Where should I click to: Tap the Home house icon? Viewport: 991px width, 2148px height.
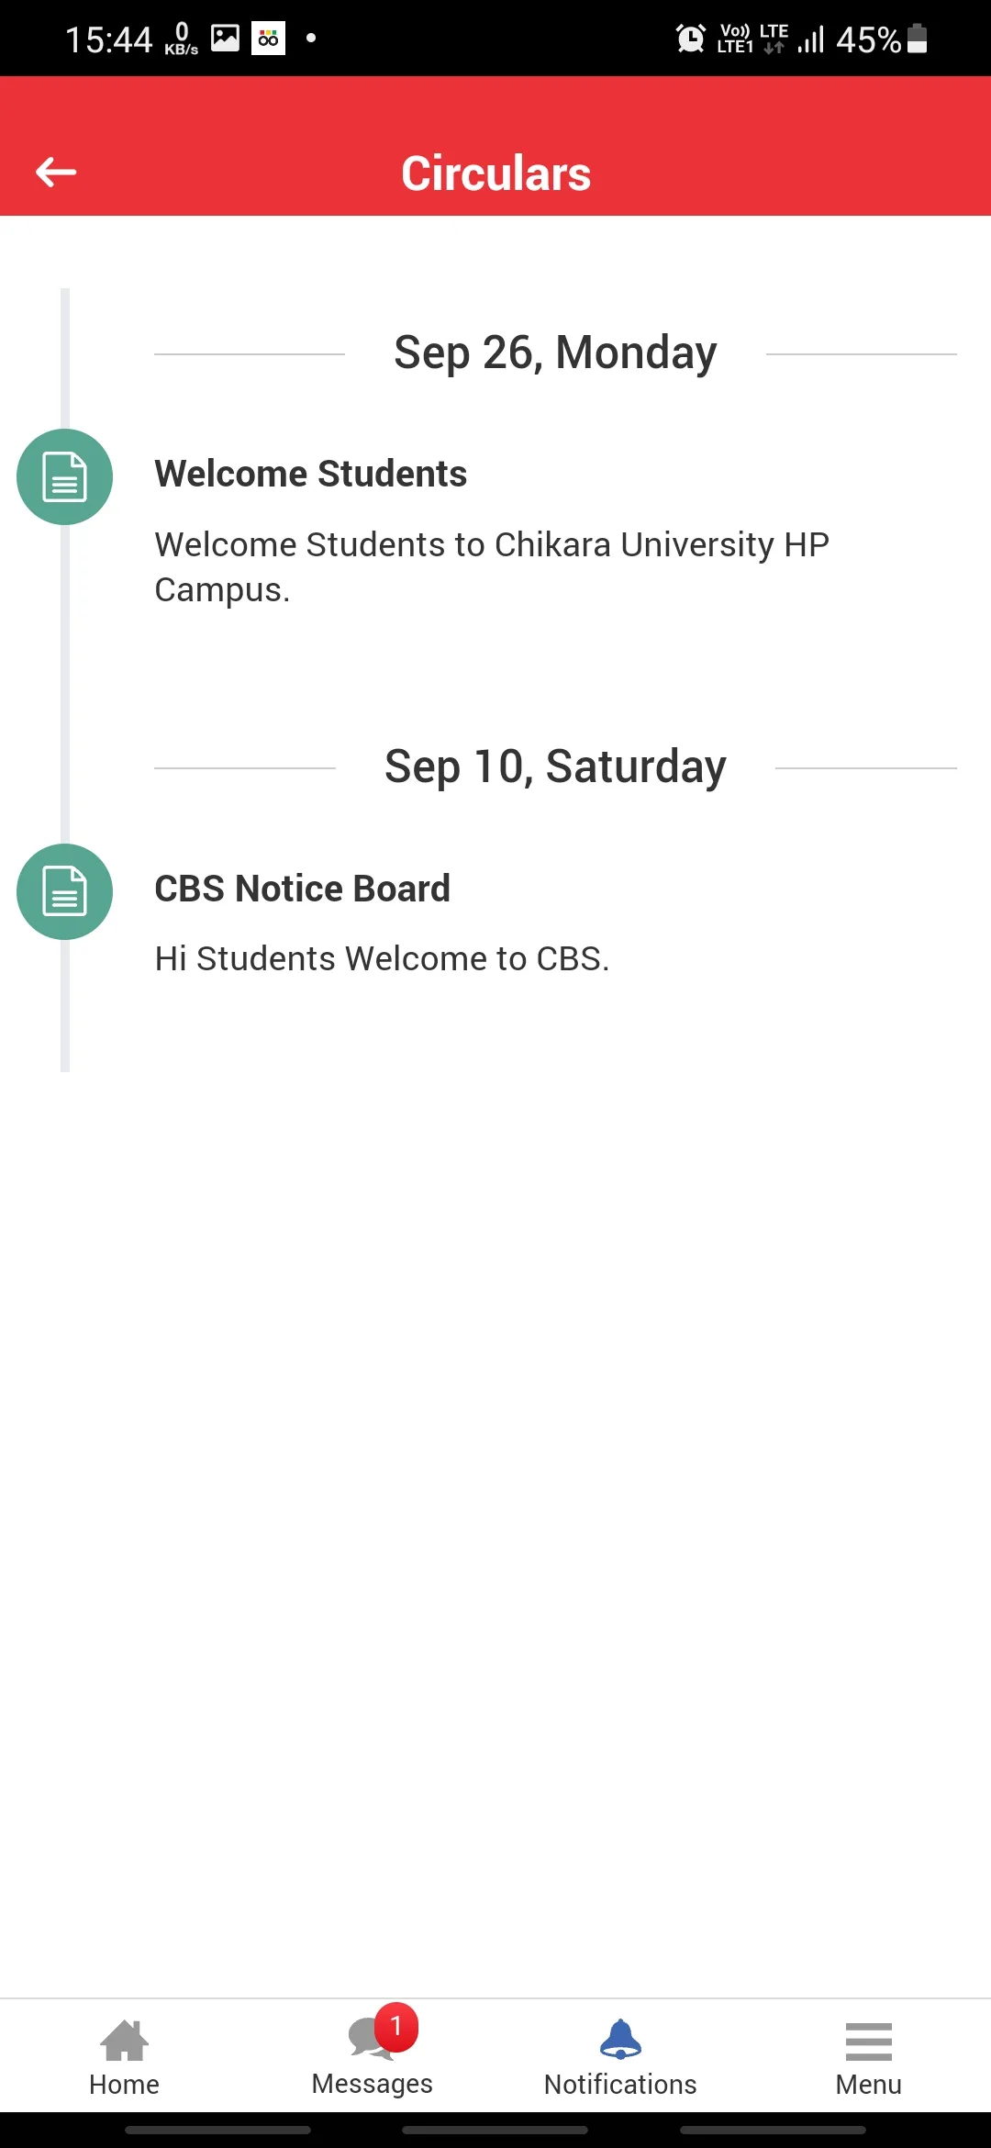pyautogui.click(x=124, y=2040)
